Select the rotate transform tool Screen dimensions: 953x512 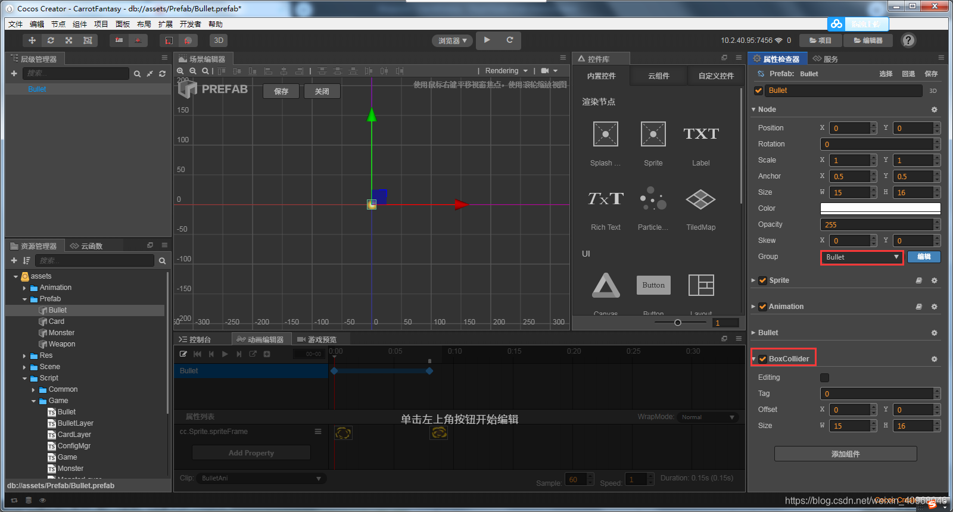[x=51, y=40]
